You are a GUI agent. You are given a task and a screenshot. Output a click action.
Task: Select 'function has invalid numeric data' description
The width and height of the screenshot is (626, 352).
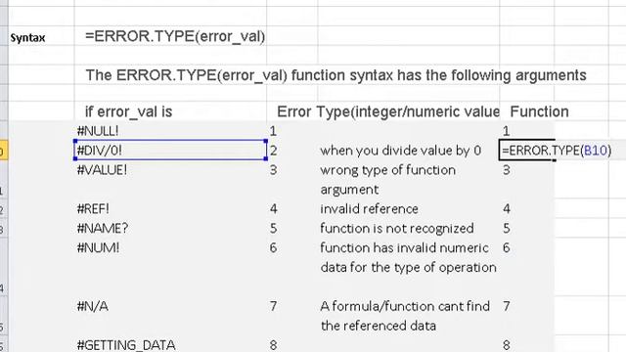[x=408, y=257]
